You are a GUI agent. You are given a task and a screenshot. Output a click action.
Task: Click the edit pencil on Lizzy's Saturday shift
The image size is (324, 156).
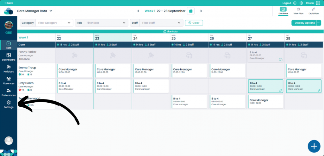319,90
